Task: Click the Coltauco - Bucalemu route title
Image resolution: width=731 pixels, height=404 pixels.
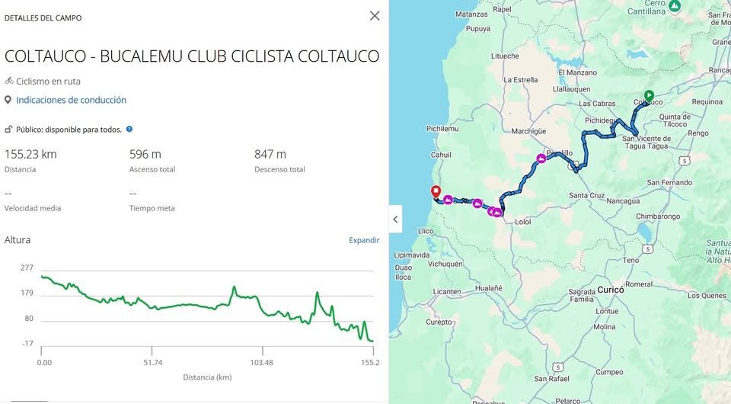Action: pyautogui.click(x=192, y=56)
